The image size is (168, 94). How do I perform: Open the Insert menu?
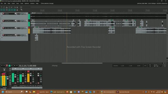click(x=13, y=3)
